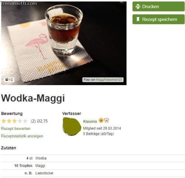Viewport: 185px width, 178px height.
Task: Print the recipe with Drucken
Action: point(158,6)
